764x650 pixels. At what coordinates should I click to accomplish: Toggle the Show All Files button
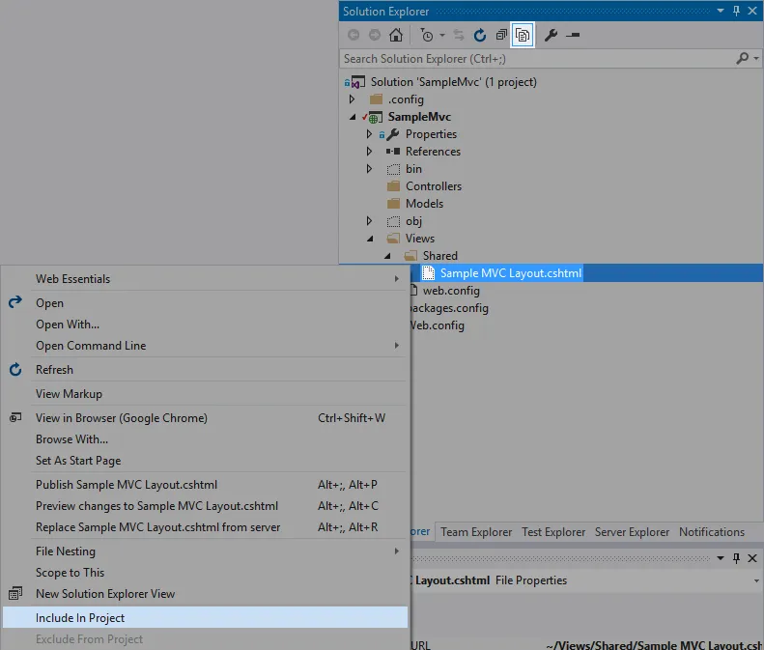pyautogui.click(x=523, y=35)
